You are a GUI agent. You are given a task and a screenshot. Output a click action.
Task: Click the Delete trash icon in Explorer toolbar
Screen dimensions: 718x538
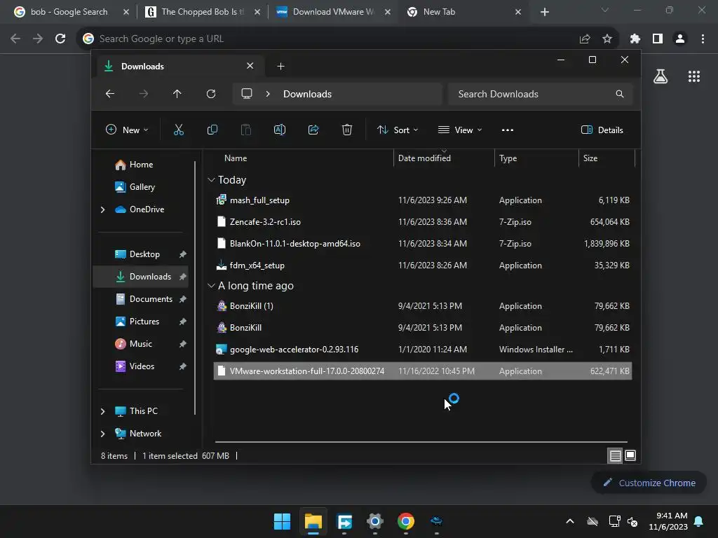pos(347,130)
